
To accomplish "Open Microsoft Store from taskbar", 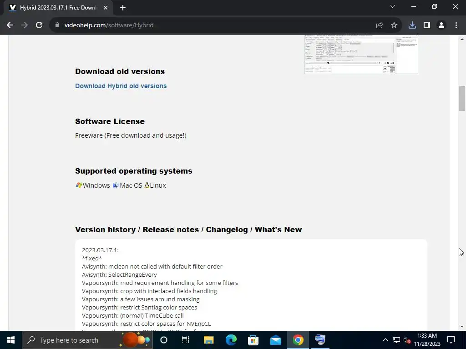I will point(253,340).
